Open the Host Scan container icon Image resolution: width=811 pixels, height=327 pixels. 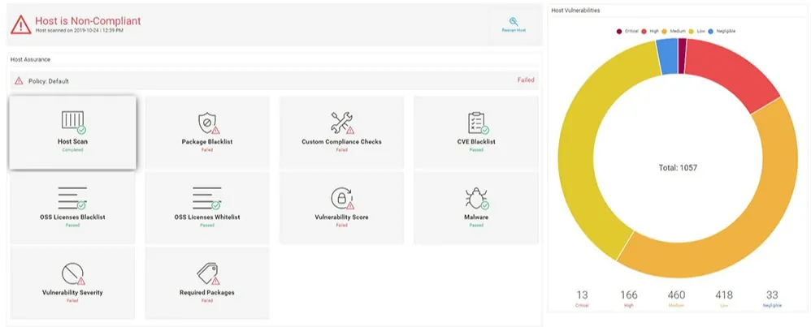pyautogui.click(x=73, y=122)
